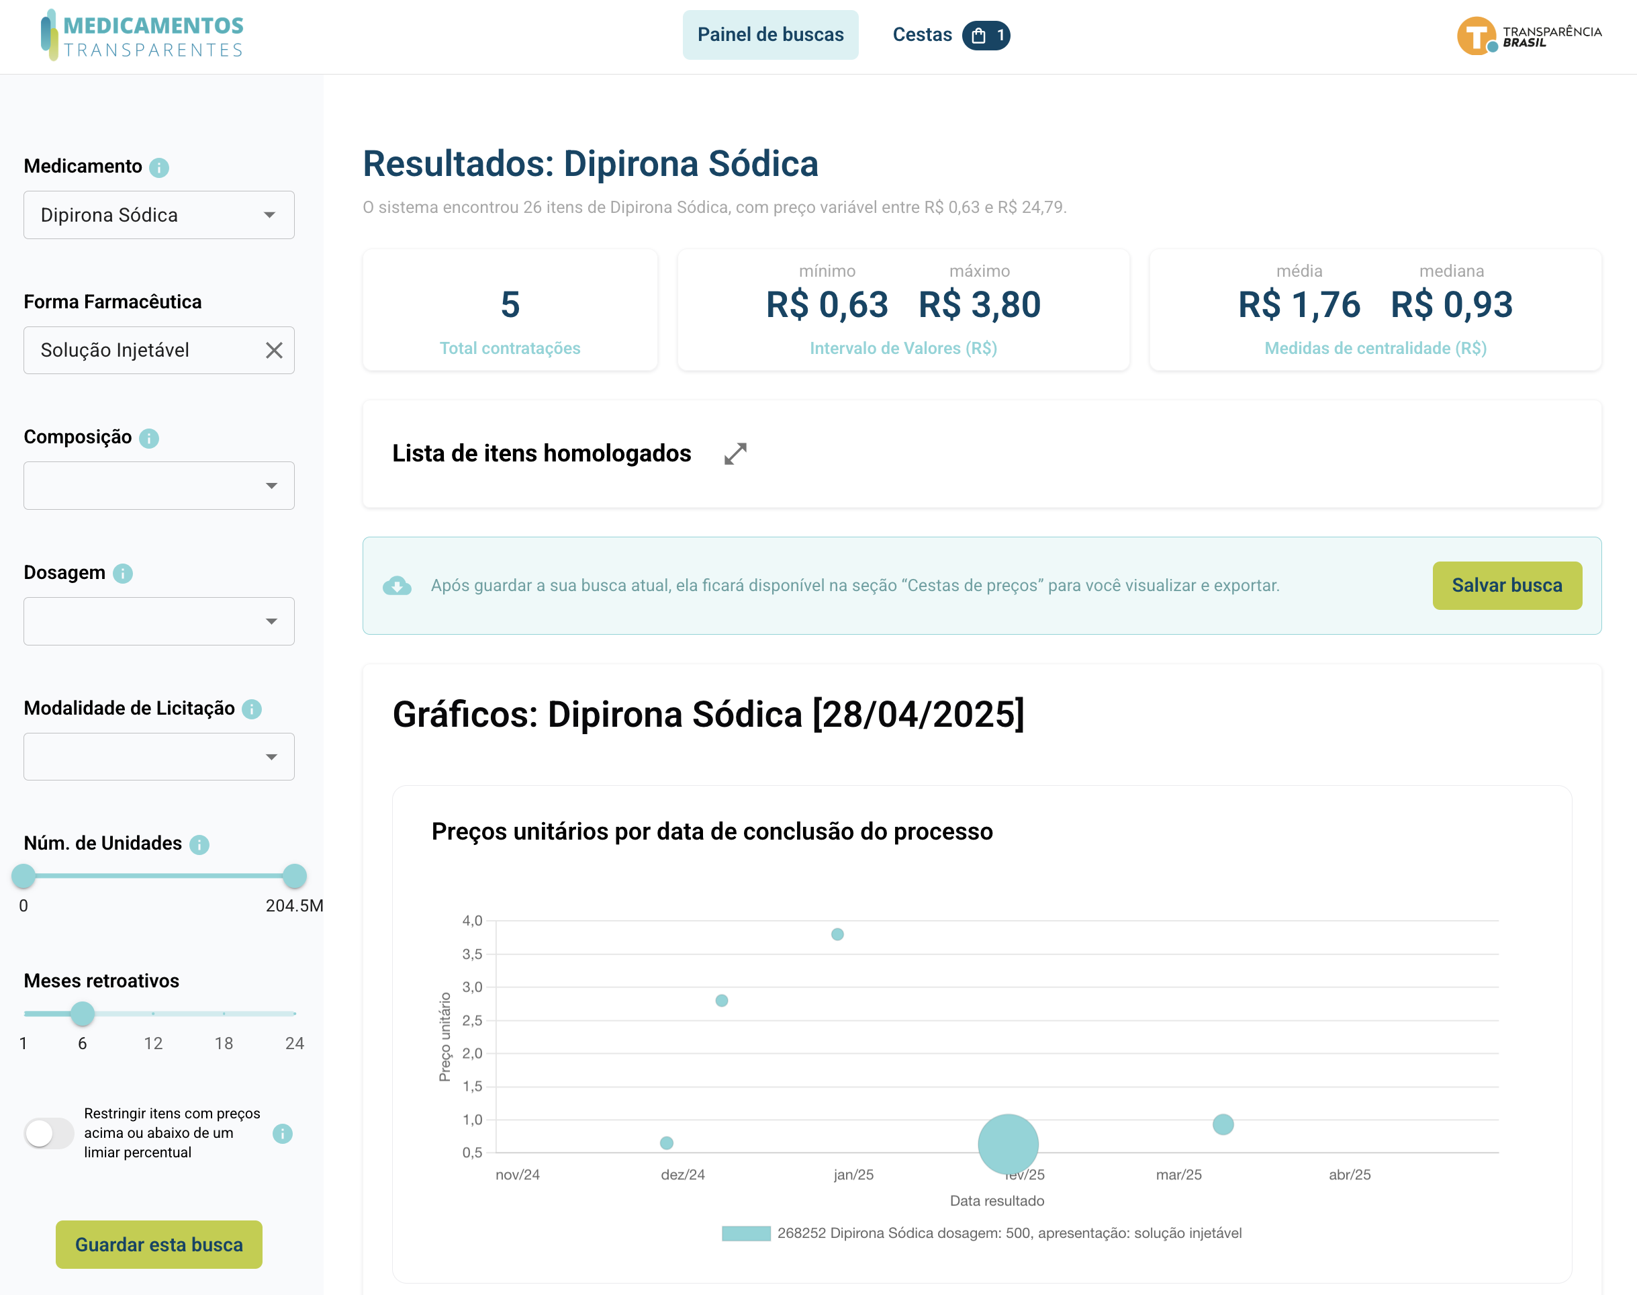Click the Guardar esta busca button
This screenshot has width=1637, height=1295.
pos(159,1244)
